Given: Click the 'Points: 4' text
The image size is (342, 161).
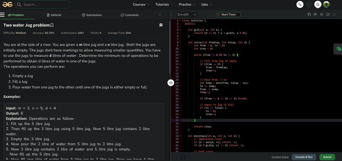Looking at the screenshot, I should (x=96, y=33).
